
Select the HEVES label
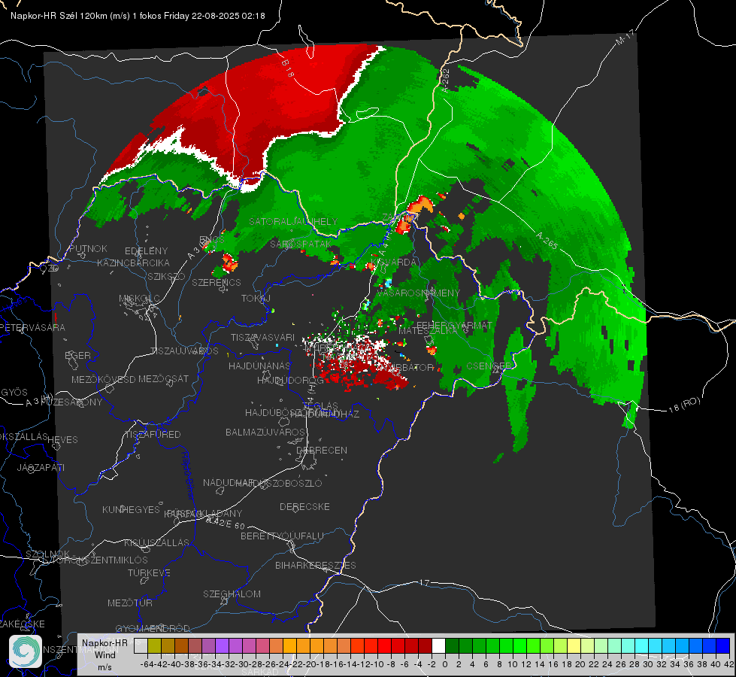point(63,440)
